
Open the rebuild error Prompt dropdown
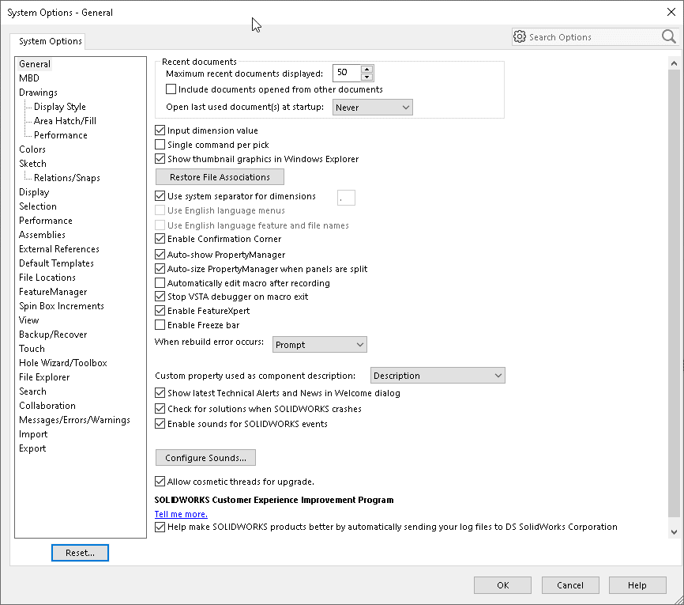pyautogui.click(x=319, y=345)
